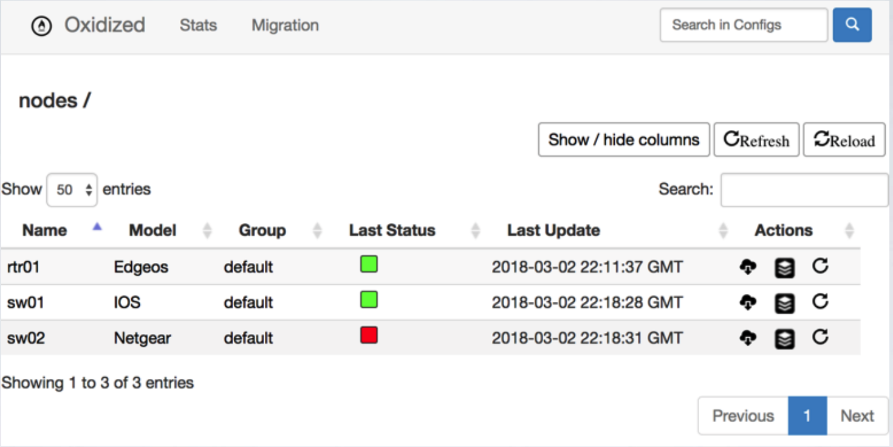
Task: Click the default group cell for sw01
Action: [x=248, y=302]
